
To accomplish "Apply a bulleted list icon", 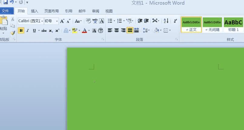I will [x=110, y=21].
